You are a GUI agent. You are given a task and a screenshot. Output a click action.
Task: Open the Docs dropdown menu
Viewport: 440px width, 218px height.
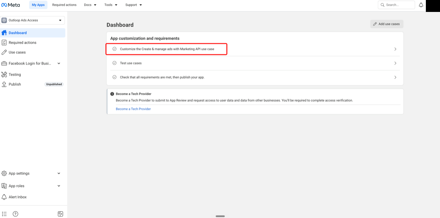pos(90,5)
